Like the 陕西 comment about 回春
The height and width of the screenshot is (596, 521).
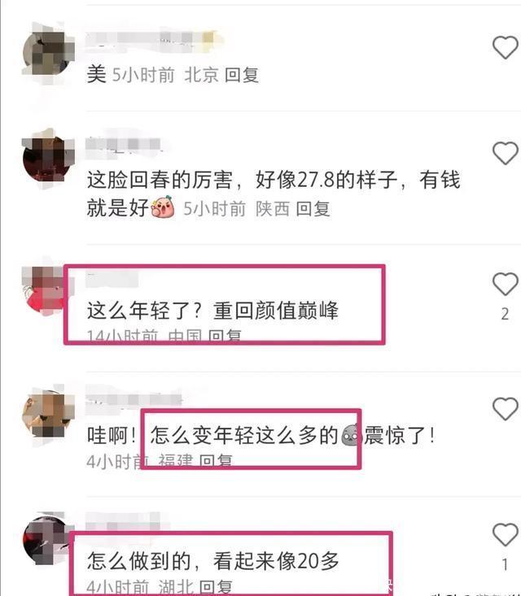tap(505, 153)
